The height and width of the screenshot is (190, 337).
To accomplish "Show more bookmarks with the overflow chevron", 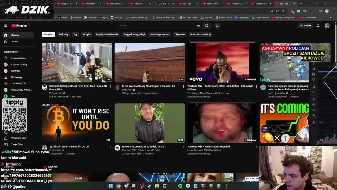I will point(331,18).
